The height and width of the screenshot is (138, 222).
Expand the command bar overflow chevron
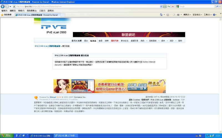[221, 14]
